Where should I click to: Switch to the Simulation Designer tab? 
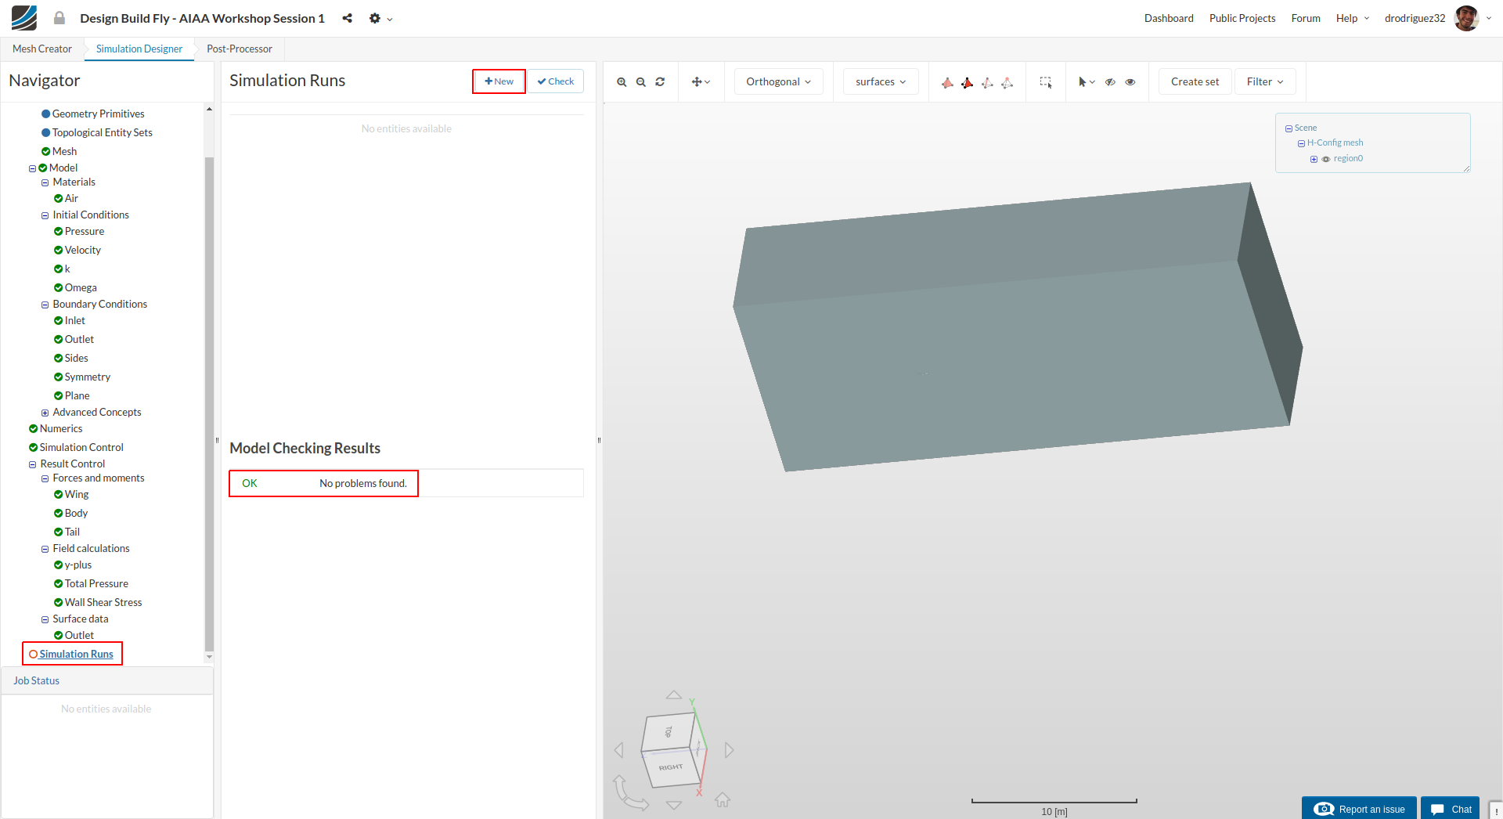point(139,49)
